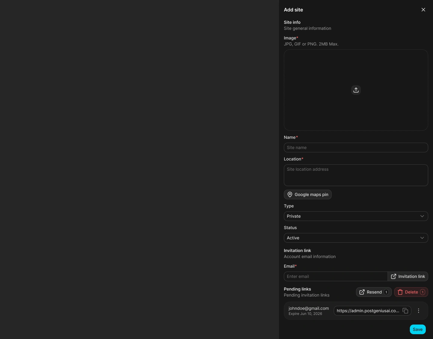Close the Add site panel
The height and width of the screenshot is (339, 433).
423,10
